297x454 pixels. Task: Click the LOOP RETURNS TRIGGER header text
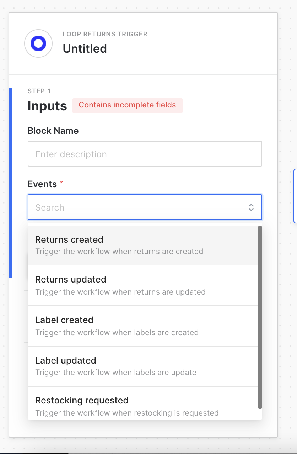tap(105, 34)
